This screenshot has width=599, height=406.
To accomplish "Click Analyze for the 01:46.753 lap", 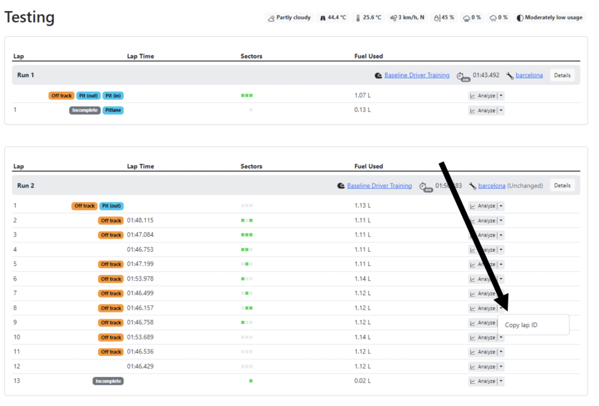I will pos(483,250).
